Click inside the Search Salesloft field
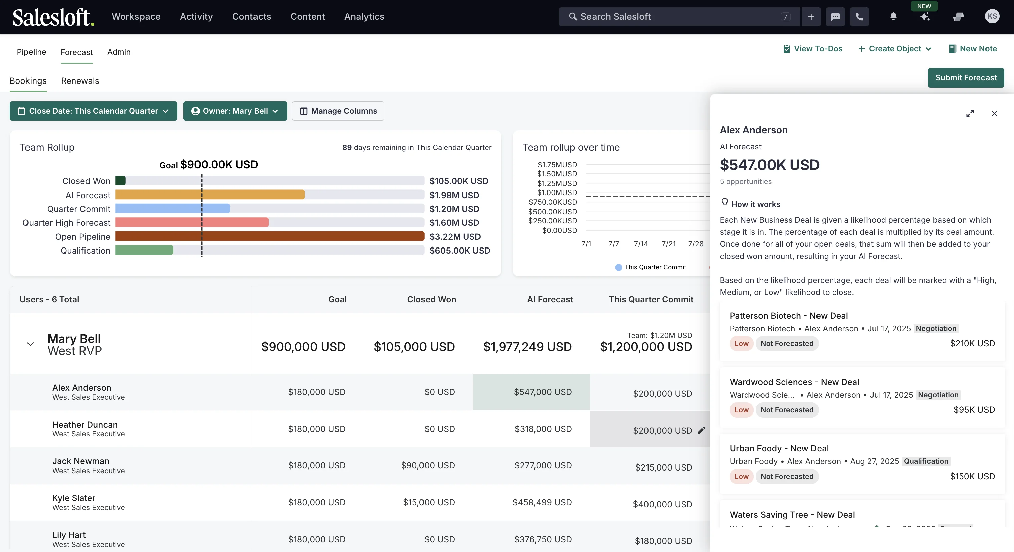Screen dimensions: 1014x552 click(679, 17)
